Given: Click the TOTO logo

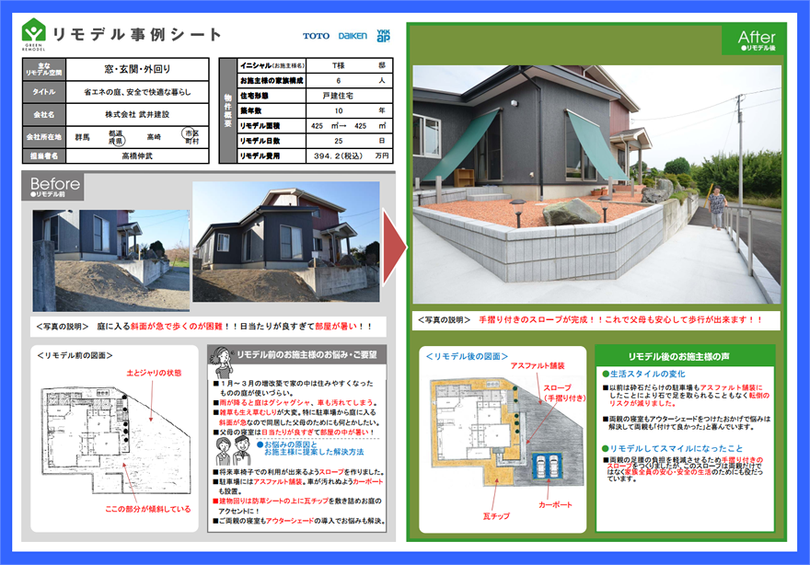Looking at the screenshot, I should tap(316, 37).
